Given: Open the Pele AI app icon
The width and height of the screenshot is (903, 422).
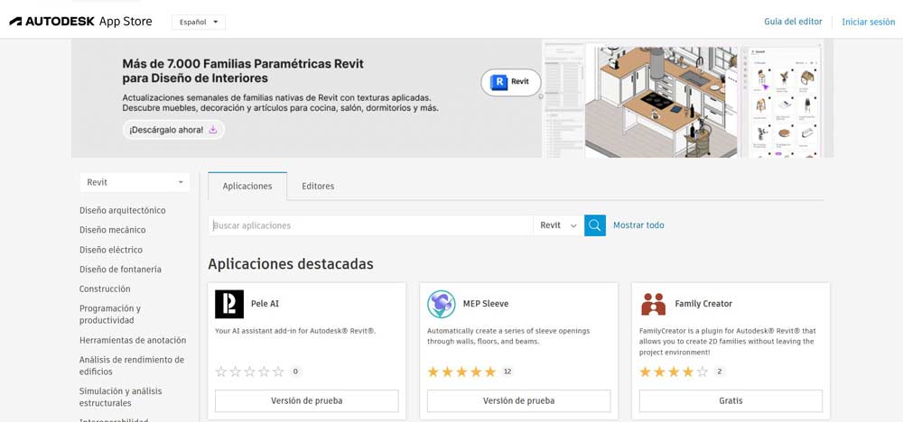Looking at the screenshot, I should (x=229, y=304).
